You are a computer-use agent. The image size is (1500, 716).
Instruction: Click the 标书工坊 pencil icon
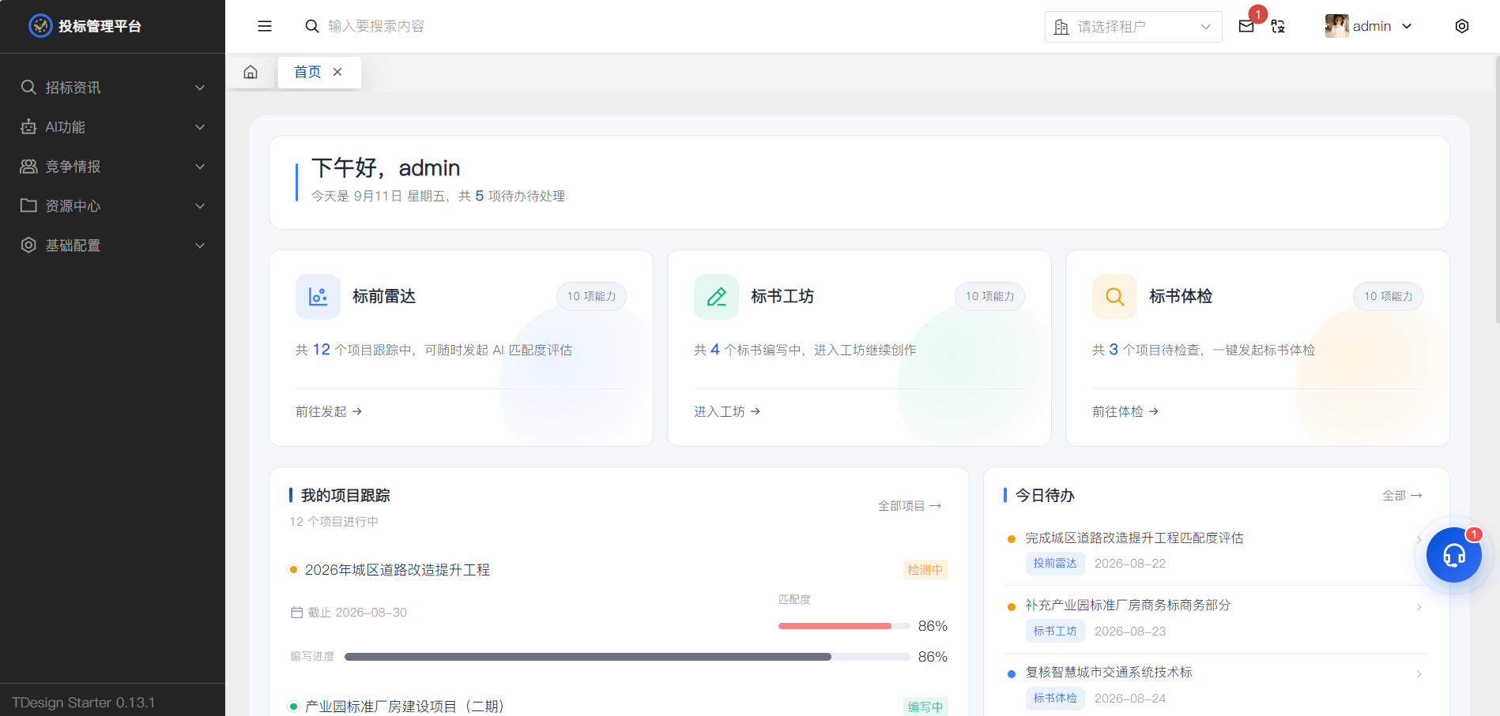716,297
